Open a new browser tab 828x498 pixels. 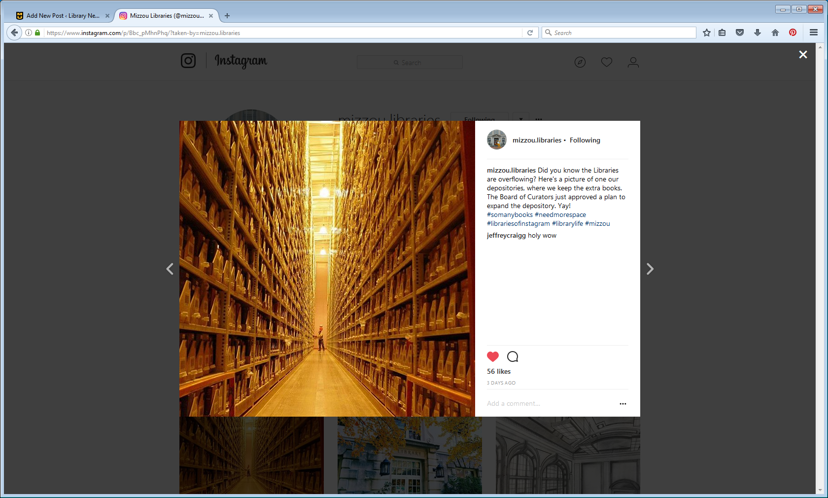click(x=227, y=16)
